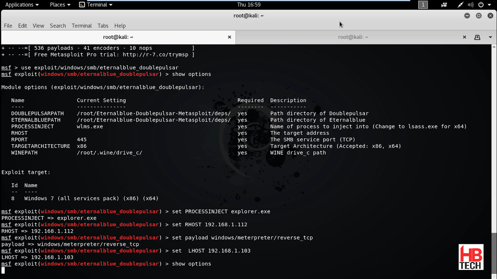Viewport: 497px width, 279px height.
Task: Click the 'set payload windows/meterpreter/reverse_tcp' command
Action: click(243, 238)
